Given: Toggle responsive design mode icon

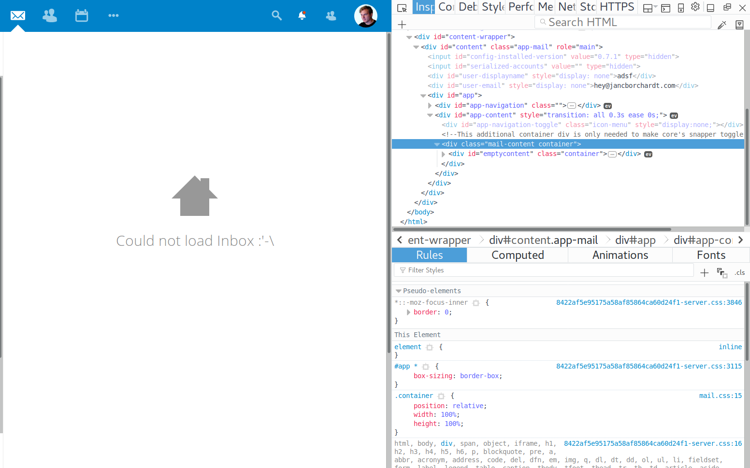Looking at the screenshot, I should [x=681, y=8].
